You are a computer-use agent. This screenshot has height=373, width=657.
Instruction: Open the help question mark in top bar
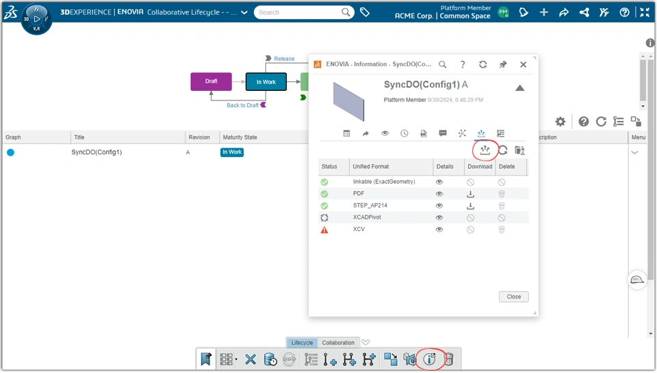(624, 12)
